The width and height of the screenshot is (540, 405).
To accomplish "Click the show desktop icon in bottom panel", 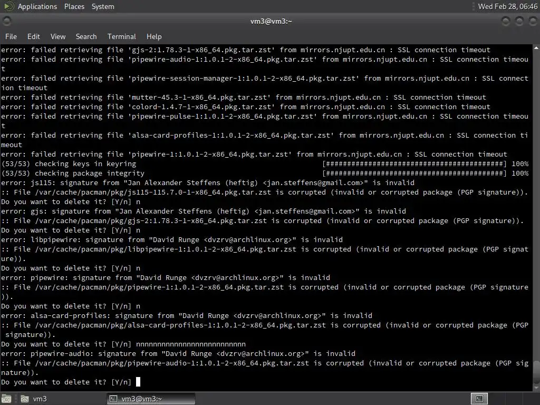I will 6,399.
